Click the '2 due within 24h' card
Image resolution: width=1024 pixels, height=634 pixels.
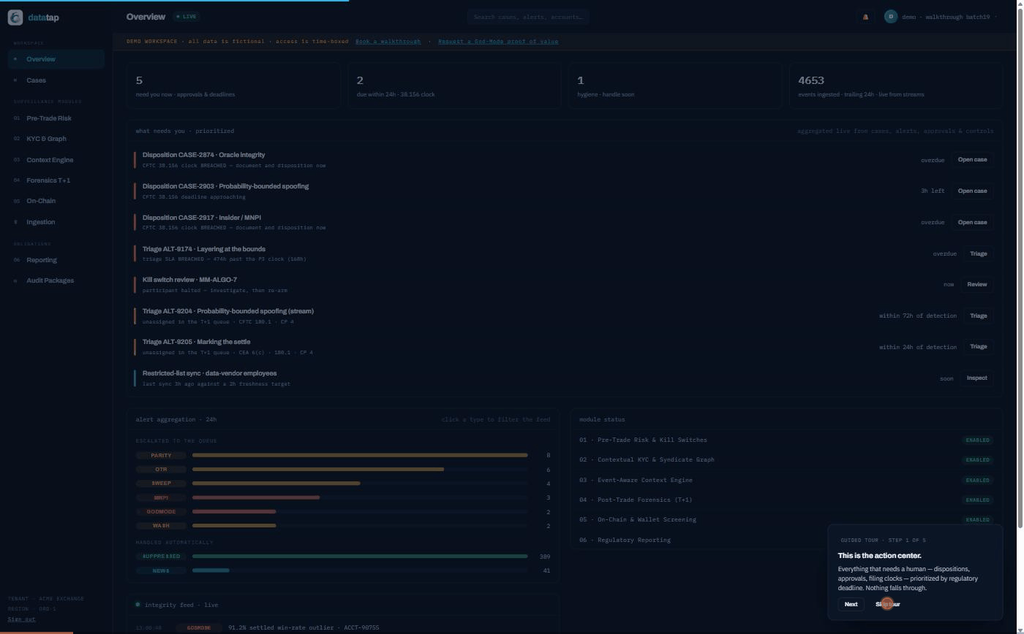(x=454, y=85)
